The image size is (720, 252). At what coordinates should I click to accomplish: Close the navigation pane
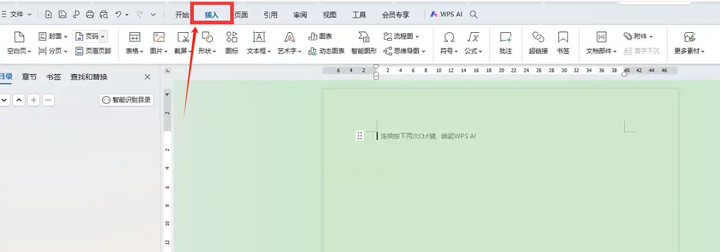[x=147, y=77]
